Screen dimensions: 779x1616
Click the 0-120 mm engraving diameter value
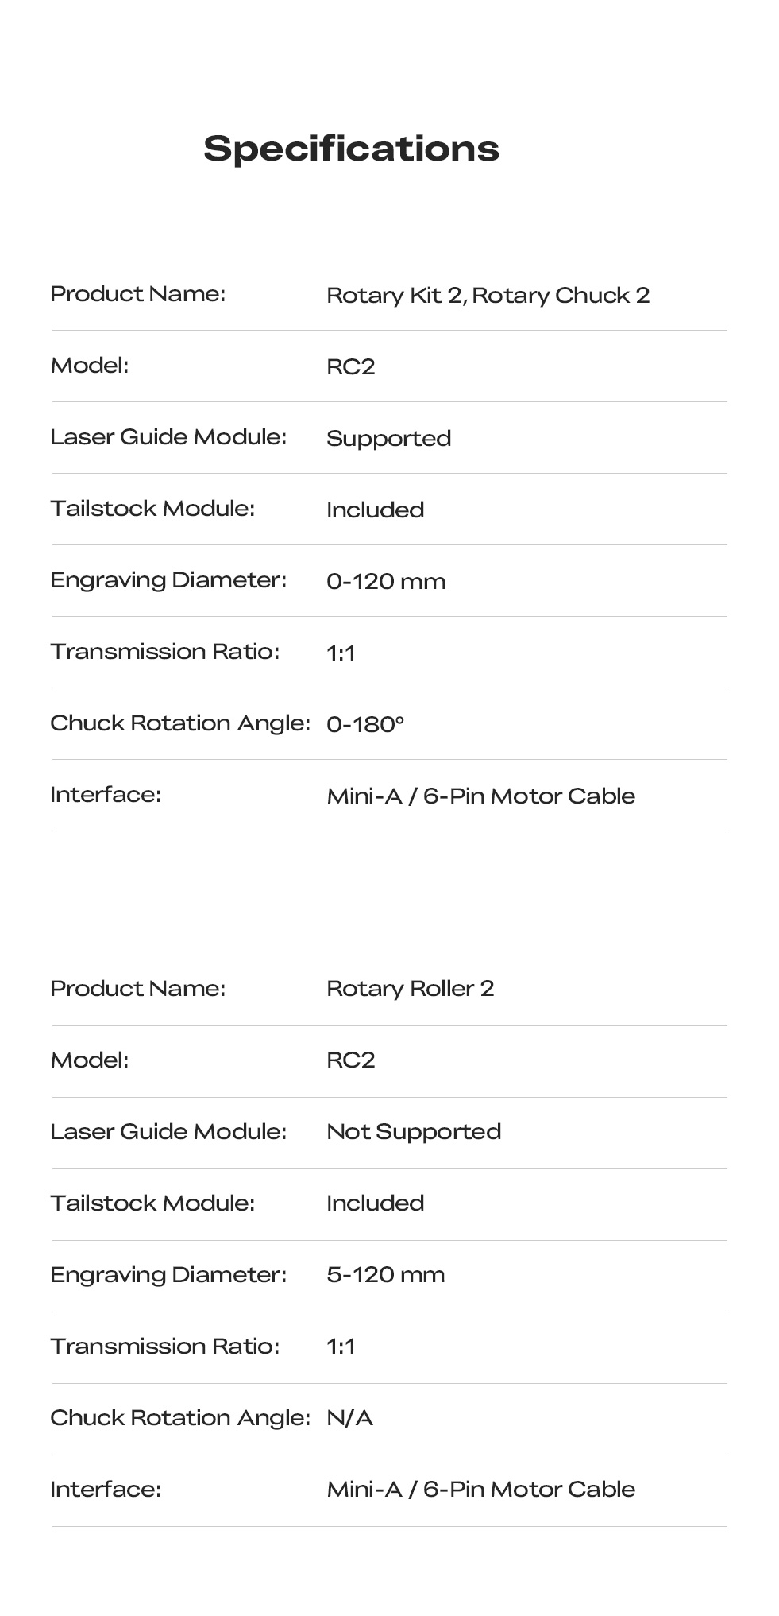[x=386, y=581]
